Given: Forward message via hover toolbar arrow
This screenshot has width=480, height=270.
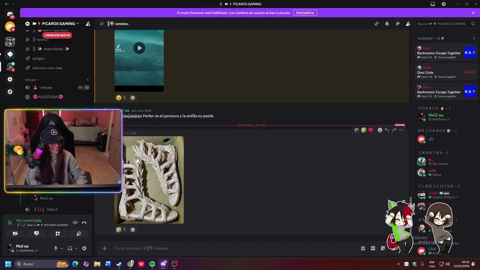Looking at the screenshot, I should coord(394,130).
